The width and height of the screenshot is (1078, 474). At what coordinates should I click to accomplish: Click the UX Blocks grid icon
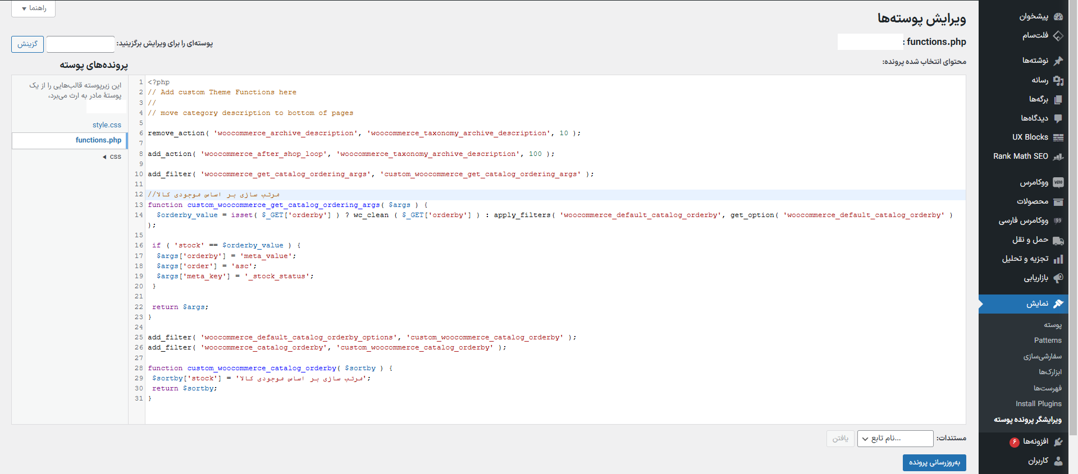pyautogui.click(x=1058, y=137)
